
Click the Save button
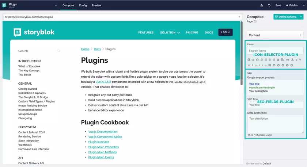click(278, 5)
